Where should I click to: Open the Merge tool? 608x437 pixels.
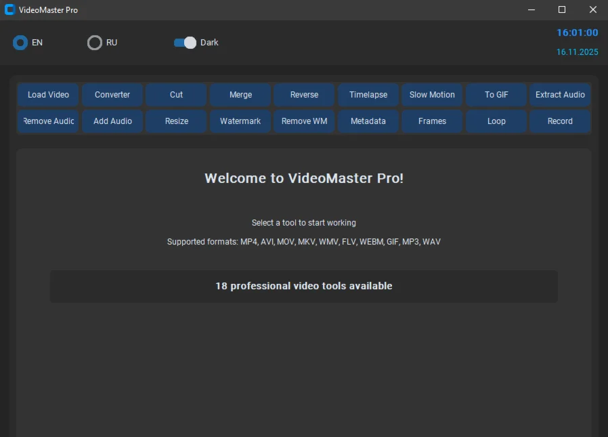[x=240, y=95]
